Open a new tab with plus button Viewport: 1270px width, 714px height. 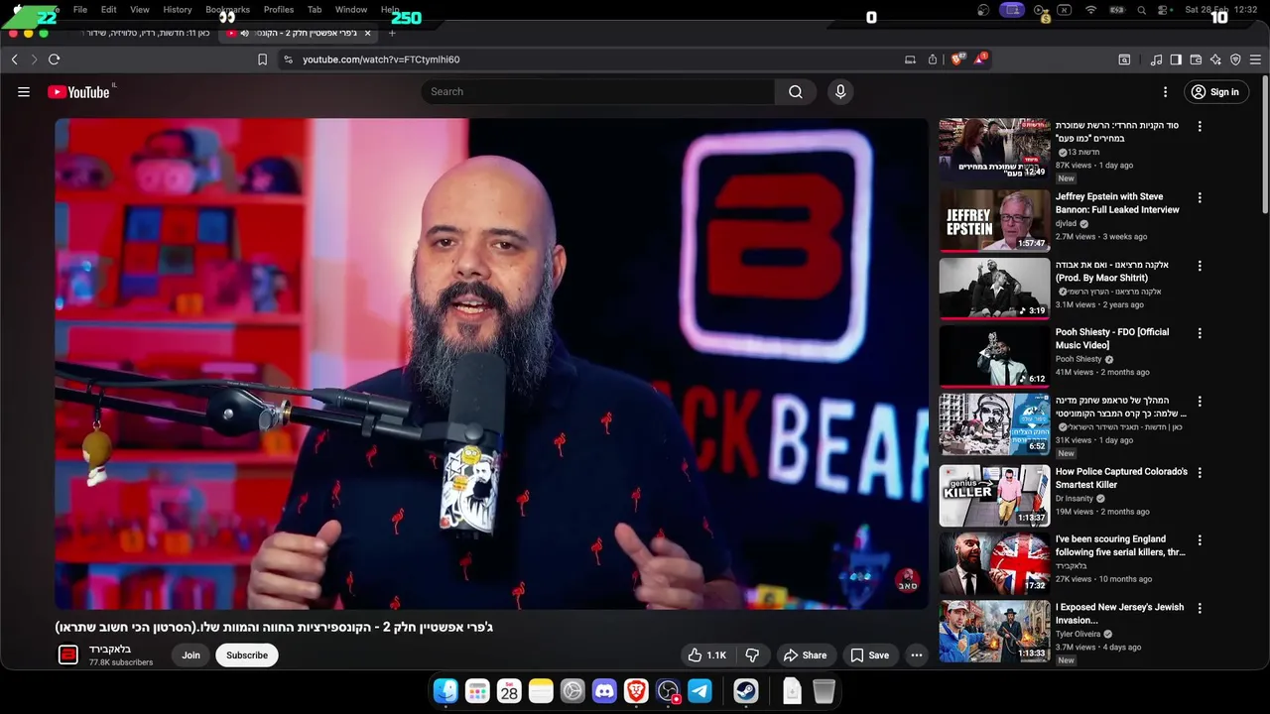tap(392, 33)
